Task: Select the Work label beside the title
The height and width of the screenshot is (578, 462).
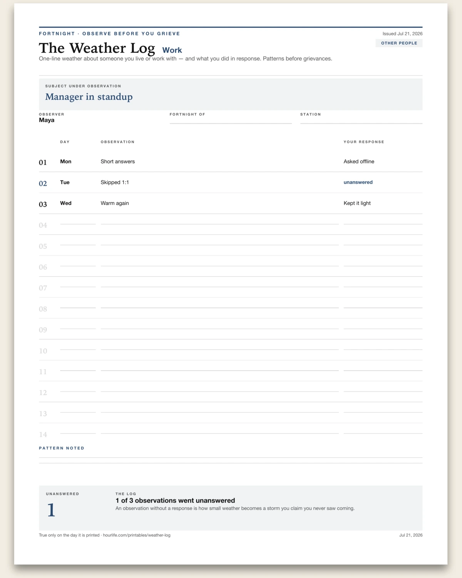Action: click(172, 50)
